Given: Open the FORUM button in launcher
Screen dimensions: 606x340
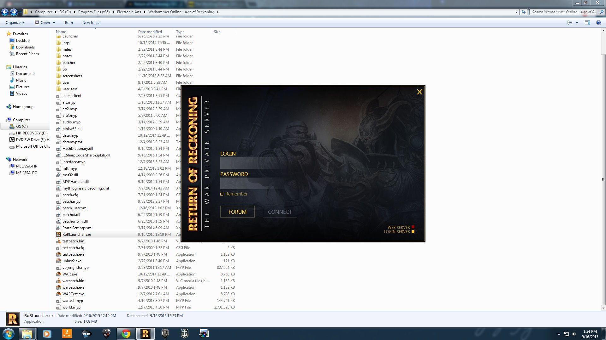Looking at the screenshot, I should [x=237, y=212].
